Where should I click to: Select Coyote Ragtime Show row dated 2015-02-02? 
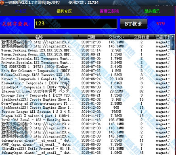pyautogui.click(x=85, y=99)
